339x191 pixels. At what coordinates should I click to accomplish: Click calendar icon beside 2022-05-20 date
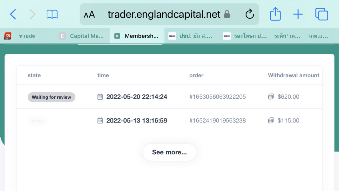click(x=100, y=97)
